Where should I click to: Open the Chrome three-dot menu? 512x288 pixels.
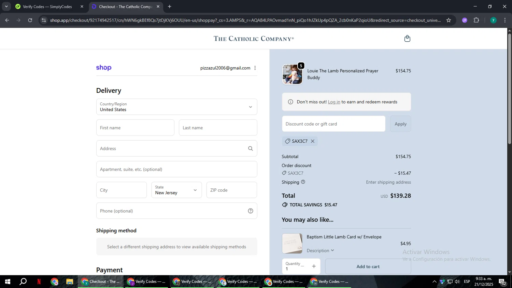tap(505, 20)
